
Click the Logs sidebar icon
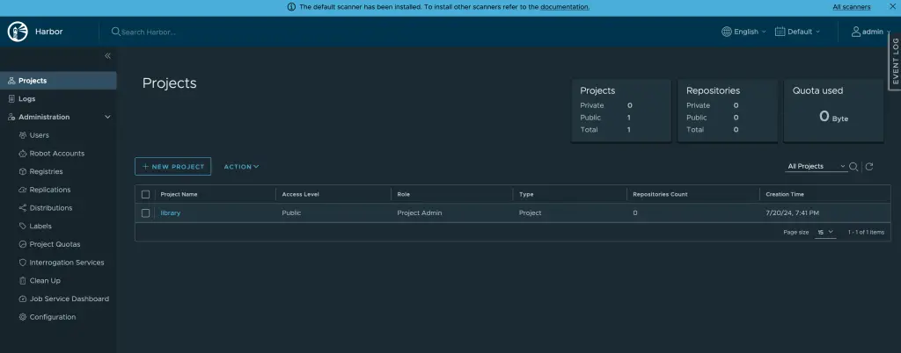11,99
